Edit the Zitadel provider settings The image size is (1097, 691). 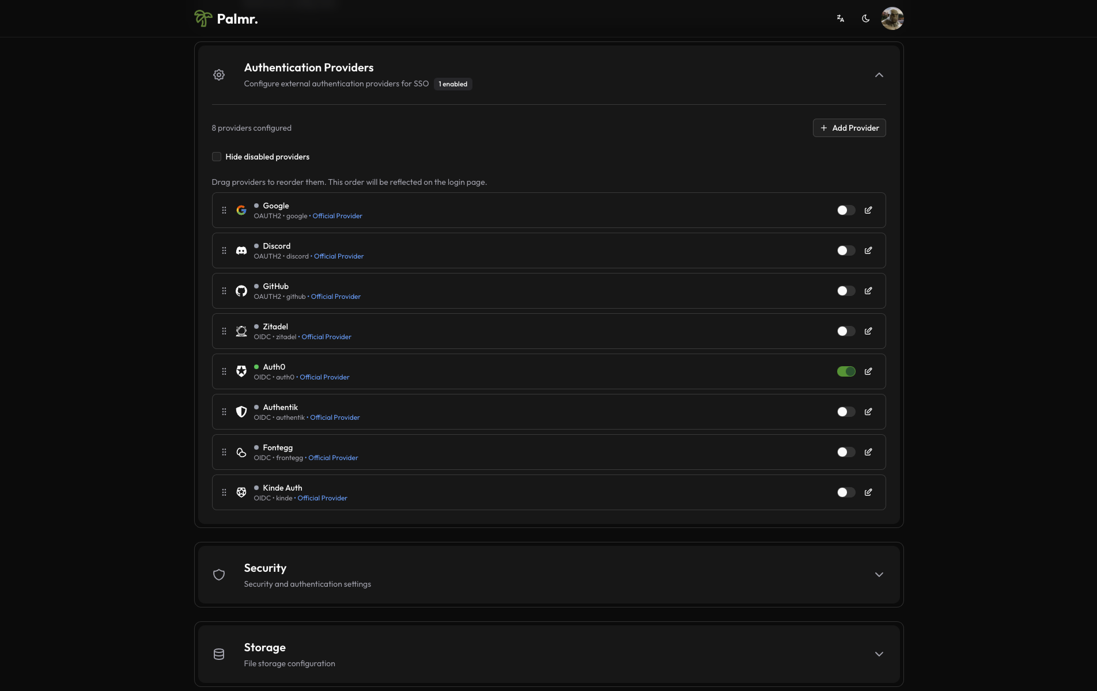(868, 331)
